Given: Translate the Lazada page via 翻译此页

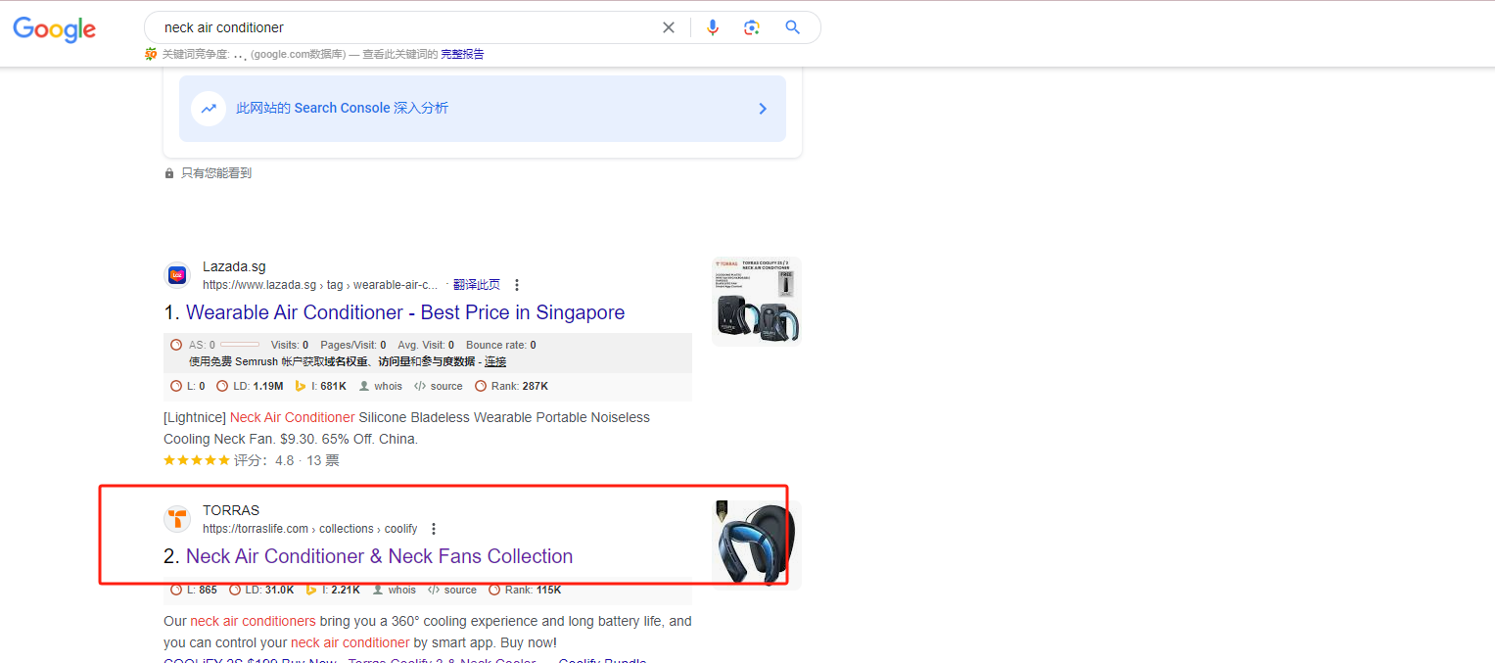Looking at the screenshot, I should pyautogui.click(x=477, y=285).
